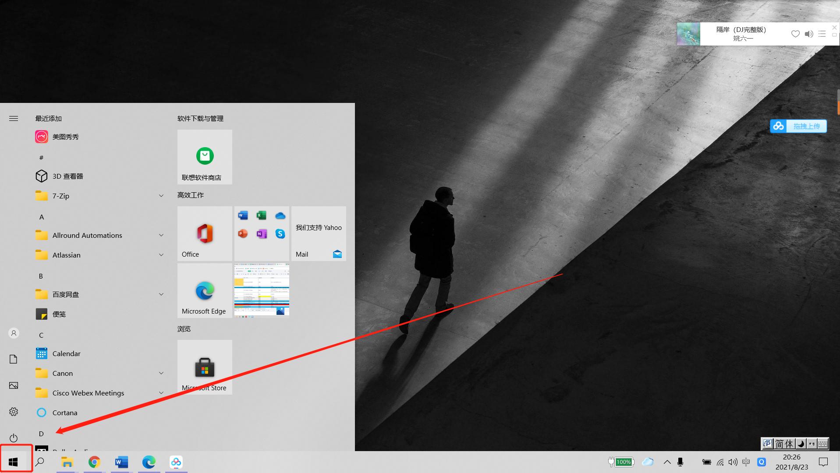Open Word in the Office apps tile
Viewport: 840px width, 473px height.
pos(243,215)
